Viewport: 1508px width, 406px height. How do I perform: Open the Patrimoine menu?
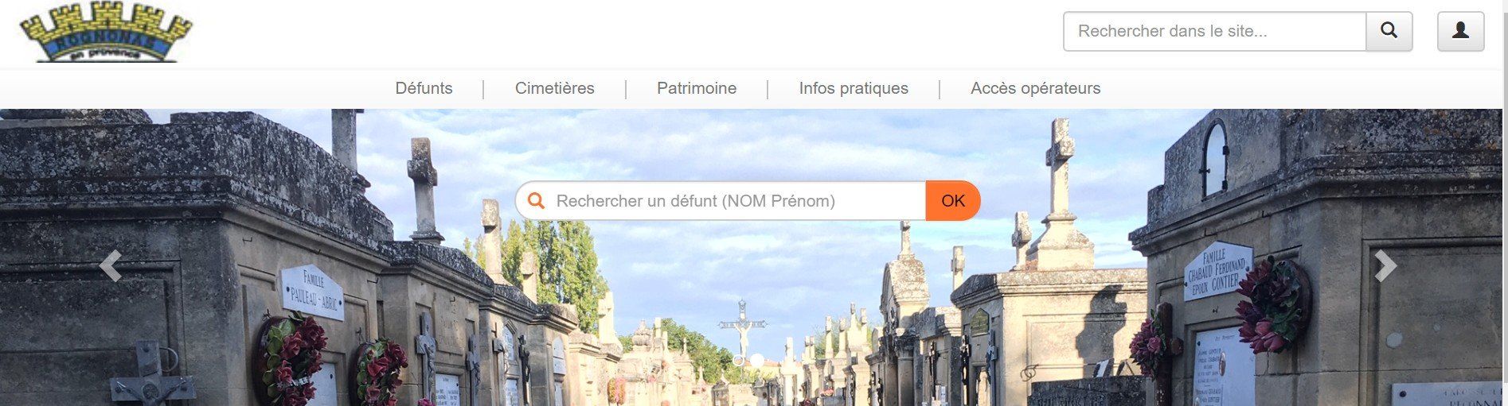[x=696, y=88]
